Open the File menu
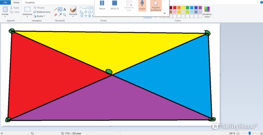 (x=5, y=3)
